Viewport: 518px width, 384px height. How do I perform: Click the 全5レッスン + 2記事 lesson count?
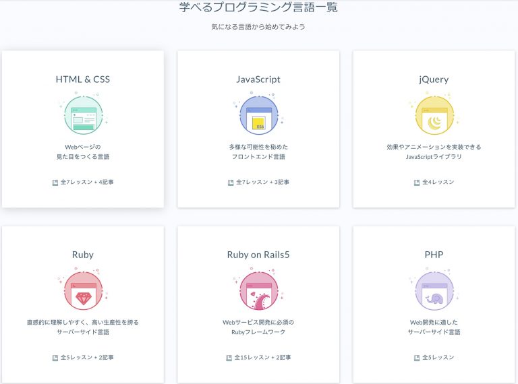click(x=87, y=357)
